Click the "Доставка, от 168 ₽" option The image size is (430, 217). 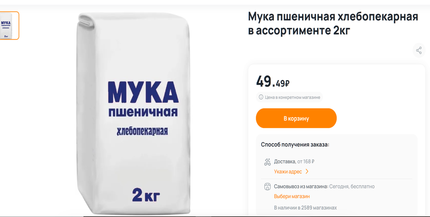(x=294, y=162)
